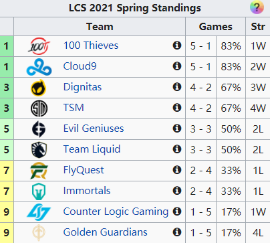The width and height of the screenshot is (270, 243).
Task: Click the rainbow help question-mark icon
Action: (257, 7)
